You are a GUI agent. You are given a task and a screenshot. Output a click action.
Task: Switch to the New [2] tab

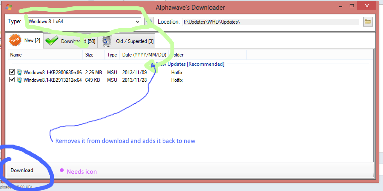[24, 40]
